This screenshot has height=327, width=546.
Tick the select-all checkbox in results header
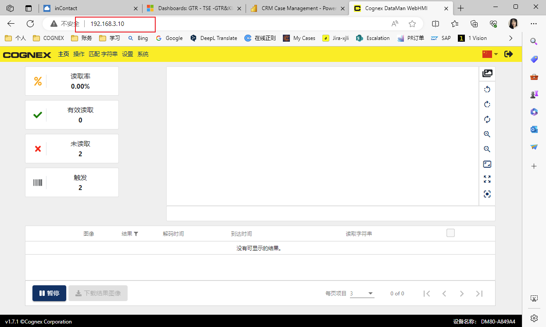point(450,233)
